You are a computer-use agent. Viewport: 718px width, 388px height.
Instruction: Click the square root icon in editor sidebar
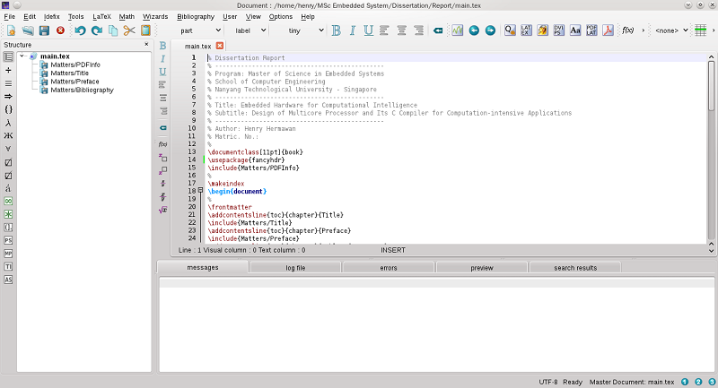pyautogui.click(x=162, y=209)
